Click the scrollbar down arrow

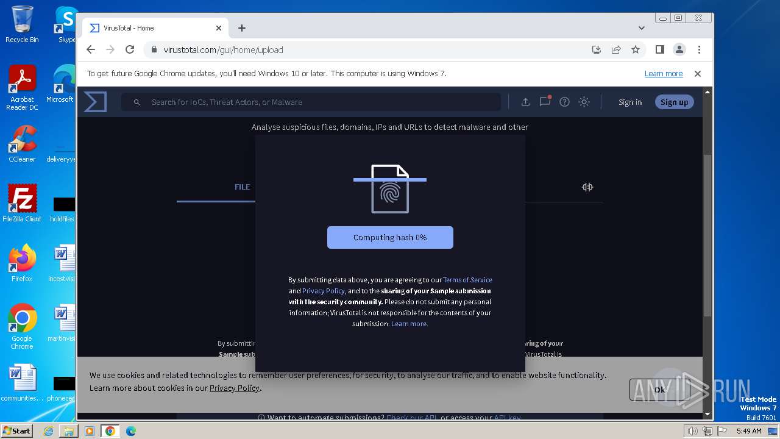[x=707, y=414]
